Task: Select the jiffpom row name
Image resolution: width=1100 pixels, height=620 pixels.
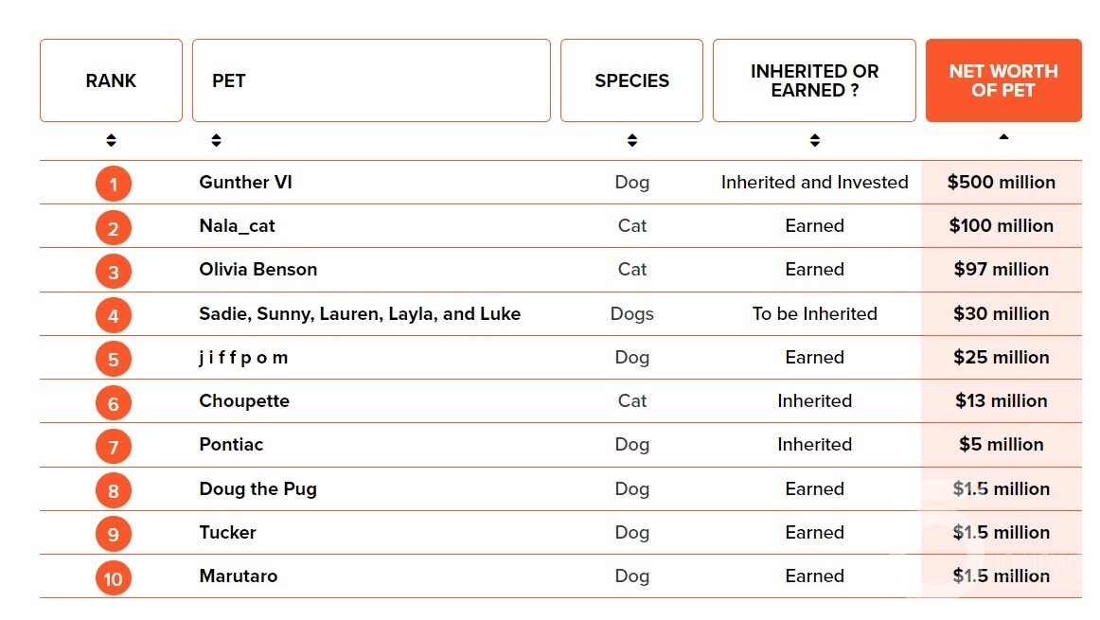Action: point(243,358)
